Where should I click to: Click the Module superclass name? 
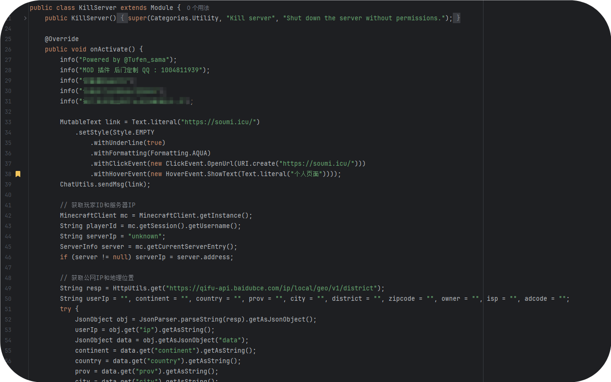[162, 8]
